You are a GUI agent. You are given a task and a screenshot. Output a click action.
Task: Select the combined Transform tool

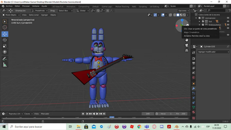pyautogui.click(x=5, y=52)
